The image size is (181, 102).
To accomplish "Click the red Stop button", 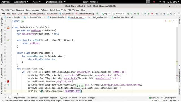I will pyautogui.click(x=152, y=14).
